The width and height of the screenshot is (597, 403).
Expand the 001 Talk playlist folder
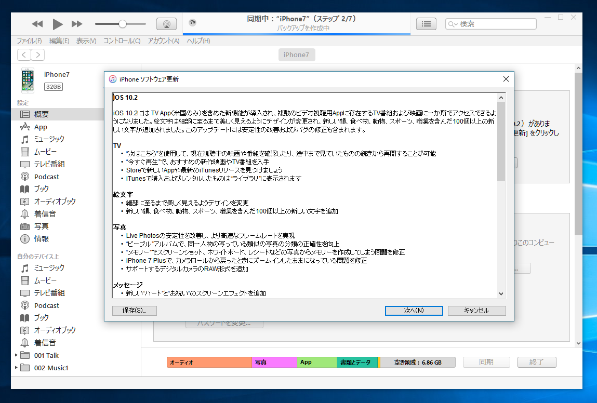click(16, 355)
